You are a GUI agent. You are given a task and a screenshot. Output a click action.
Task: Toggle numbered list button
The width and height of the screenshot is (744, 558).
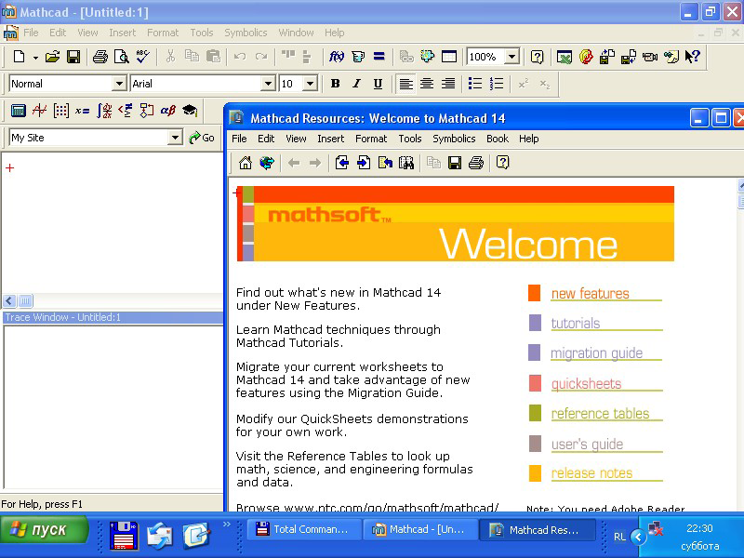(497, 84)
